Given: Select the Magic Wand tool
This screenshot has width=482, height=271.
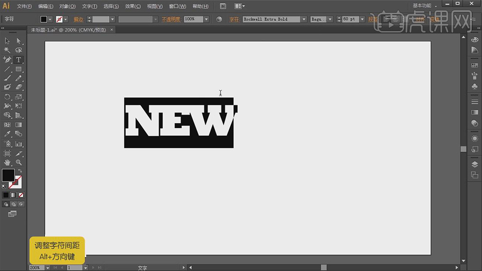Looking at the screenshot, I should pyautogui.click(x=7, y=50).
